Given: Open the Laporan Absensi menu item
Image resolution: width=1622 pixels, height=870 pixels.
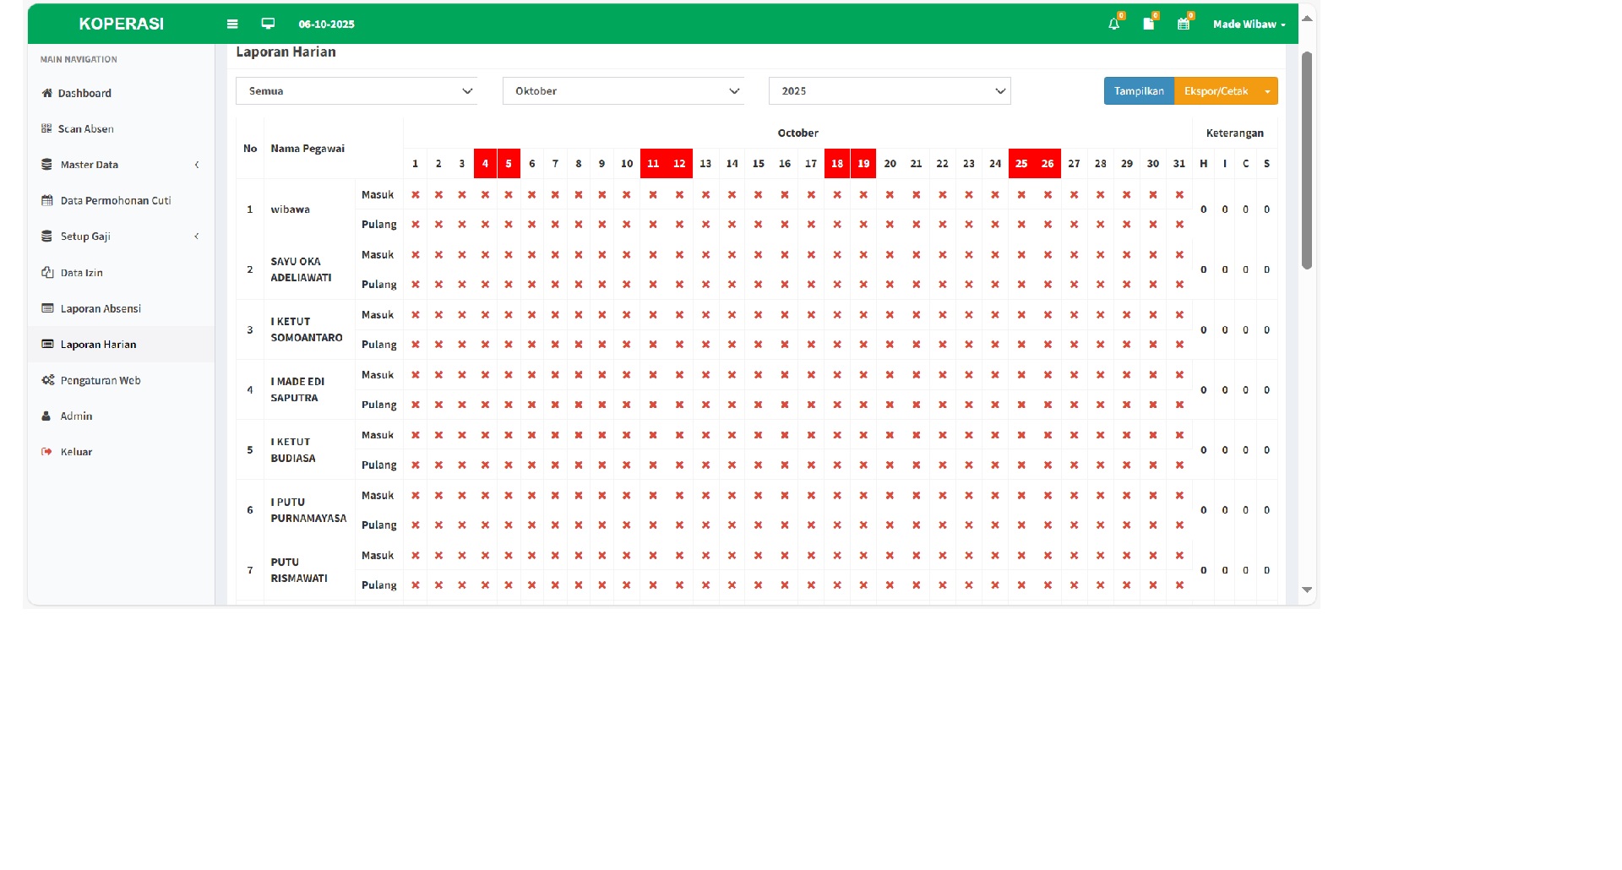Looking at the screenshot, I should pyautogui.click(x=100, y=308).
